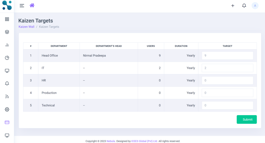Screen dimensions: 265x143
Task: Focus the IT department target input
Action: (227, 68)
